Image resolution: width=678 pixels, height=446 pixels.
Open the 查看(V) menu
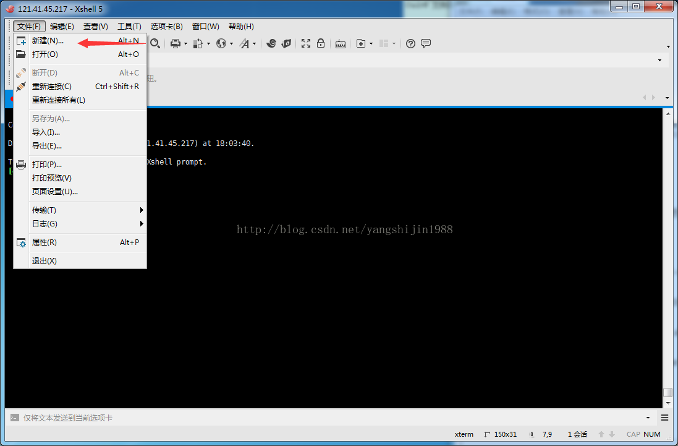pos(96,27)
